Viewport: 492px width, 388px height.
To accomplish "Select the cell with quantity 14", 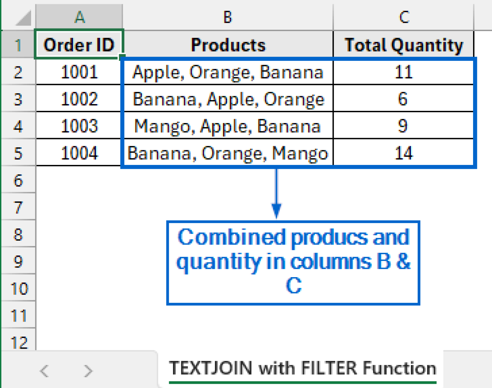I will pyautogui.click(x=404, y=153).
